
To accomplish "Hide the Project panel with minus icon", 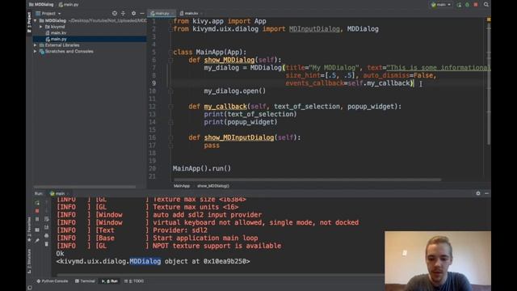I will click(x=142, y=13).
